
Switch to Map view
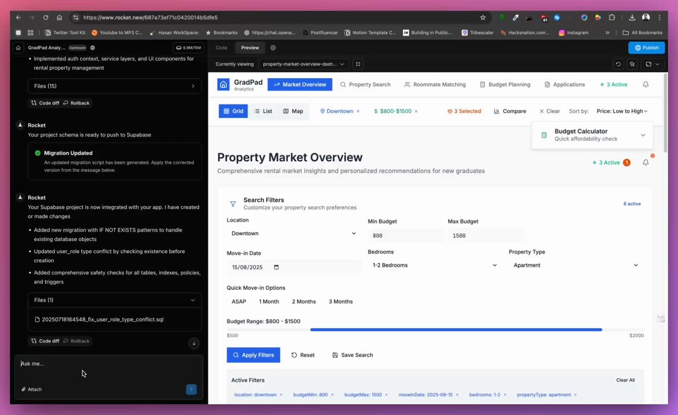tap(293, 111)
